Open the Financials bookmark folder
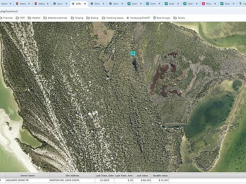This screenshot has width=246, height=184. point(6,18)
